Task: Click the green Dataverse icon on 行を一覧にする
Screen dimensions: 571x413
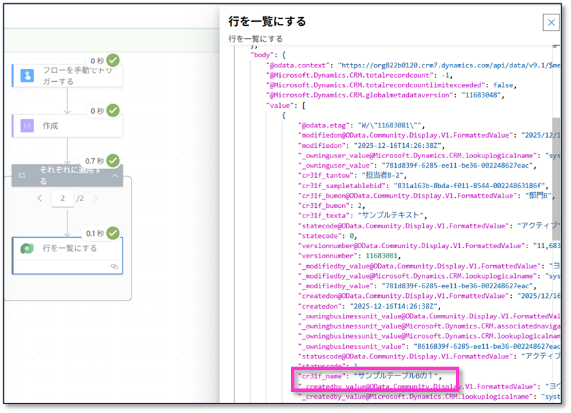Action: [x=27, y=248]
